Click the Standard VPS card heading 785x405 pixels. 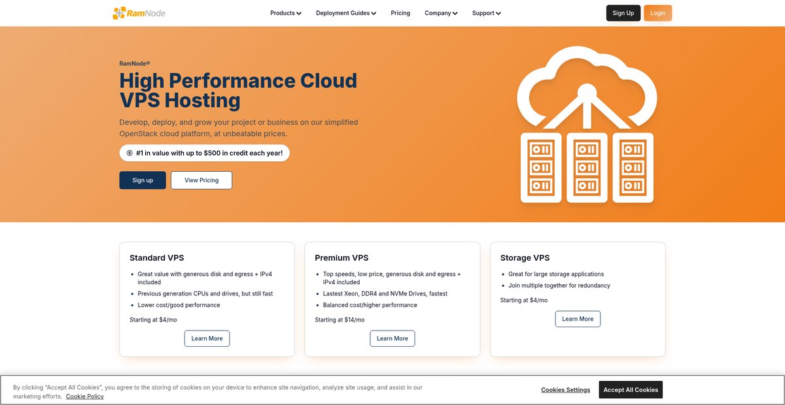tap(157, 258)
